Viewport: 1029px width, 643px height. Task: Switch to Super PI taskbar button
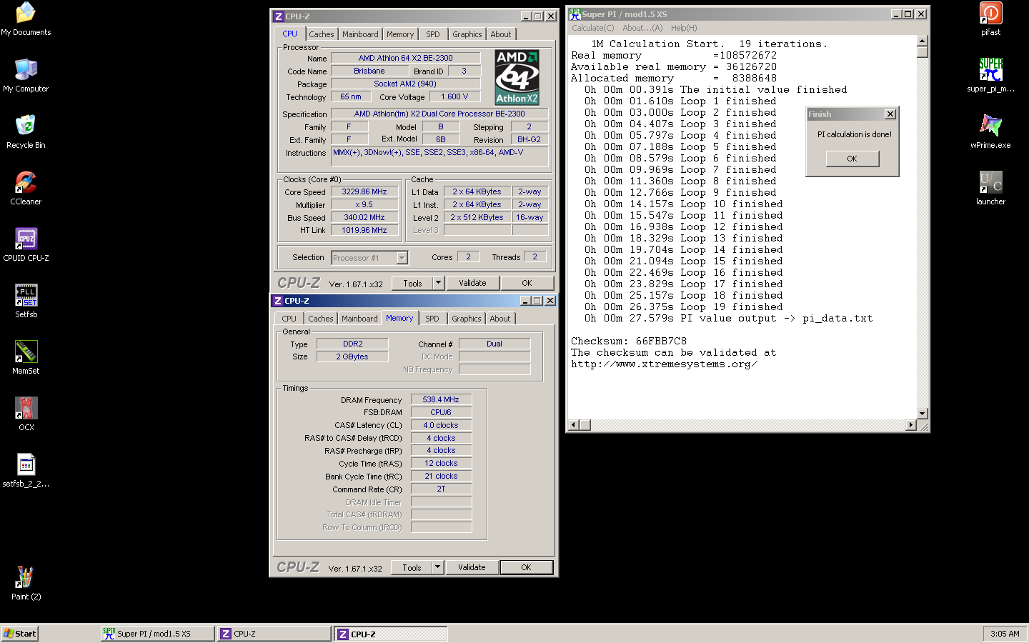[x=157, y=634]
